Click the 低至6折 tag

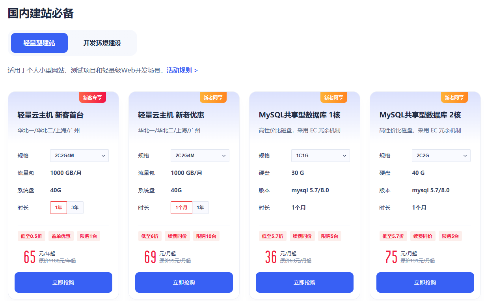[150, 236]
